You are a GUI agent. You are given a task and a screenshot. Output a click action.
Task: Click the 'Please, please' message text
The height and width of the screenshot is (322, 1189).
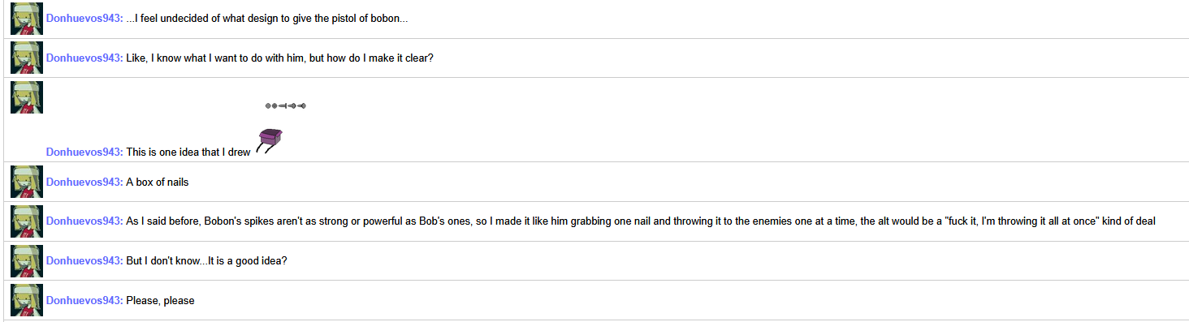coord(161,301)
